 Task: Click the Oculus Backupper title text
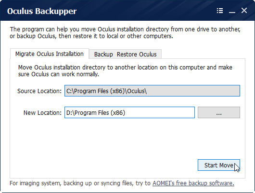point(42,11)
